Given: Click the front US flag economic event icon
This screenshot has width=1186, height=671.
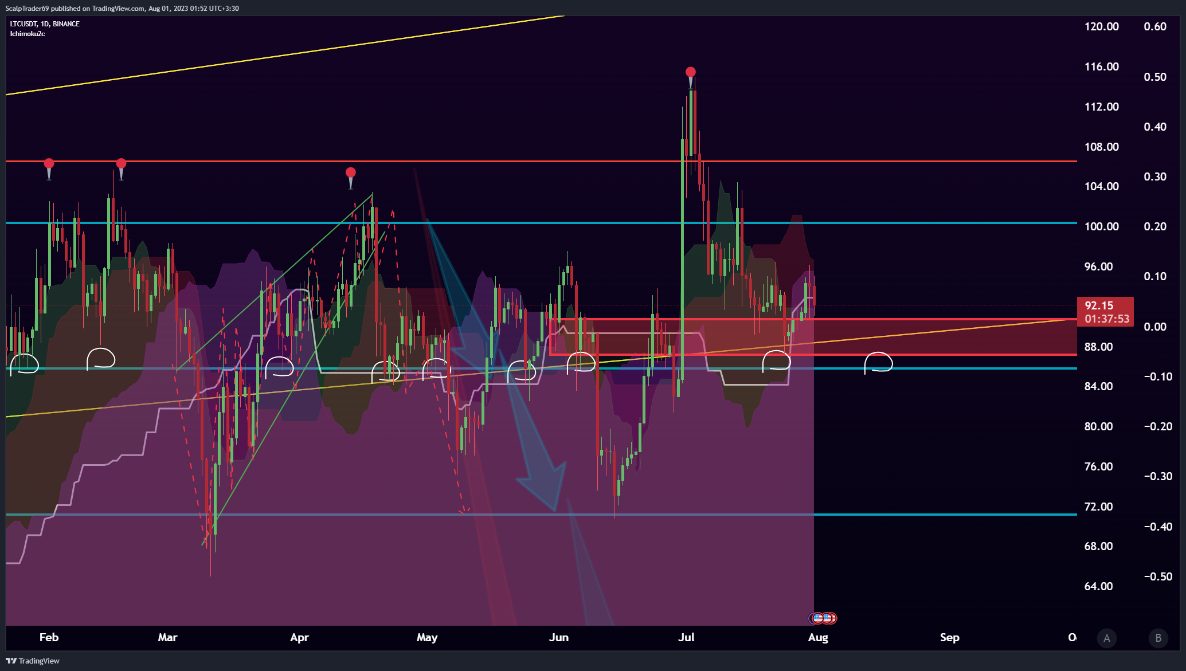Looking at the screenshot, I should pos(818,618).
